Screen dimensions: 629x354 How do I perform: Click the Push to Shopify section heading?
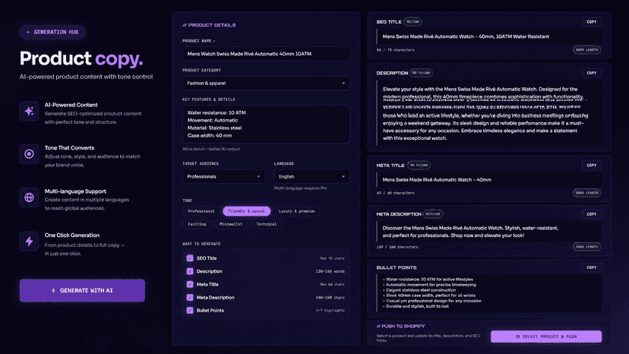tap(400, 327)
